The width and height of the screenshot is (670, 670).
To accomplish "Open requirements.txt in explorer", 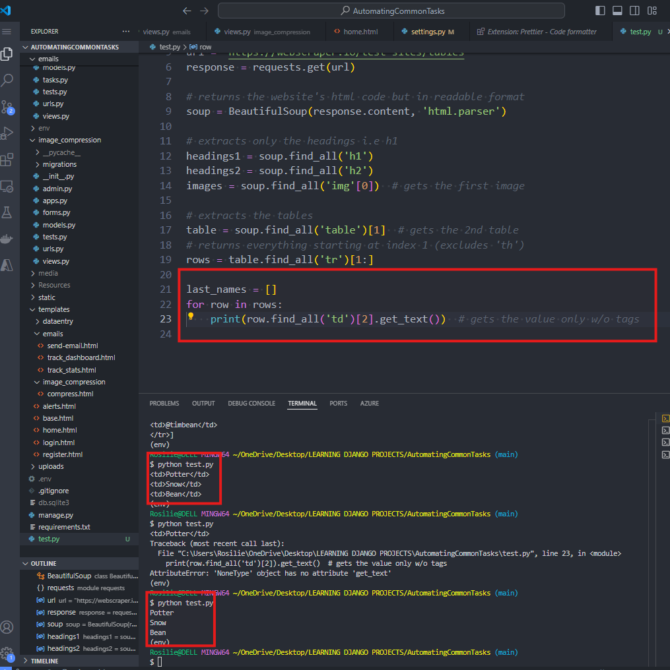I will coord(80,528).
